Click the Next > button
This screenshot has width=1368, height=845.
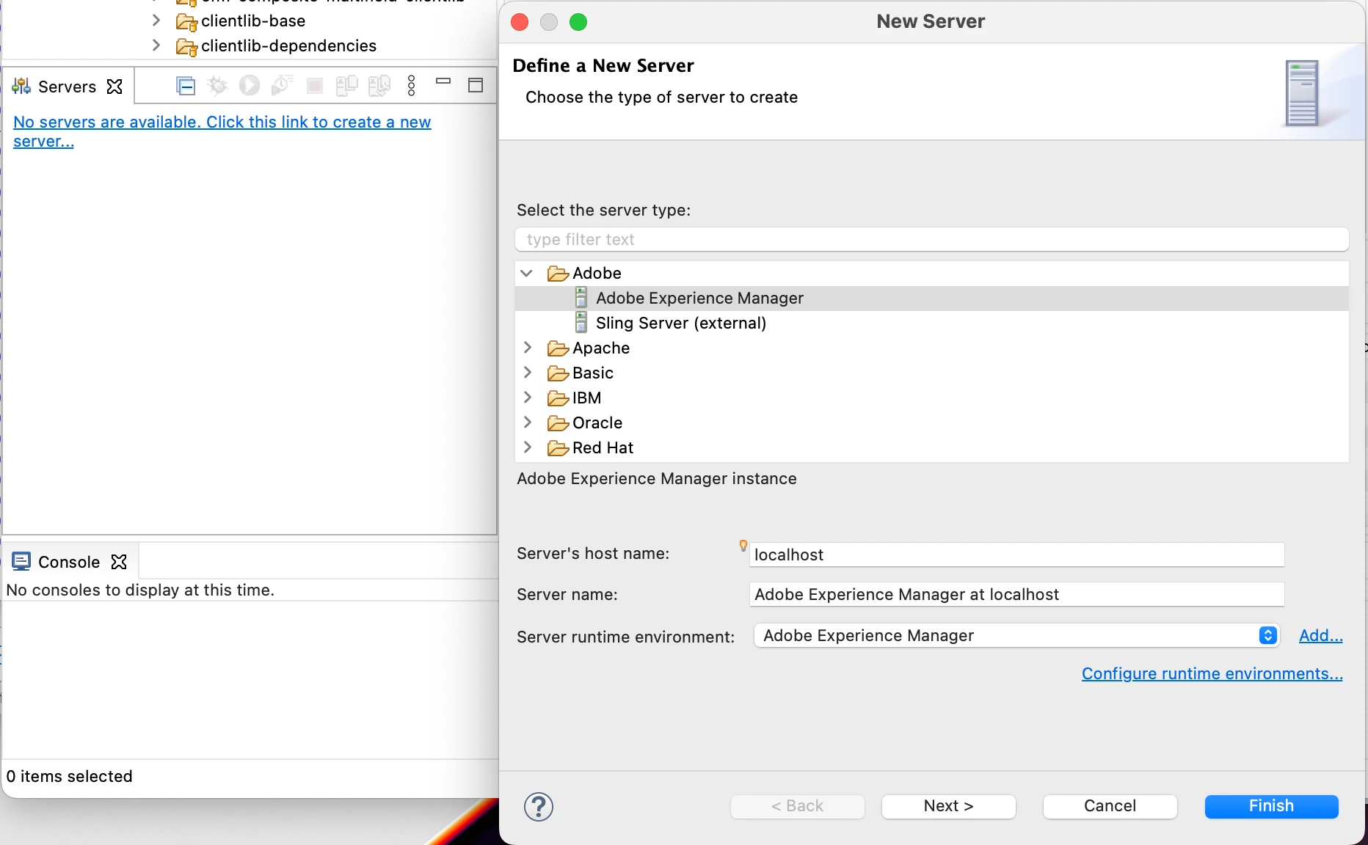[948, 805]
